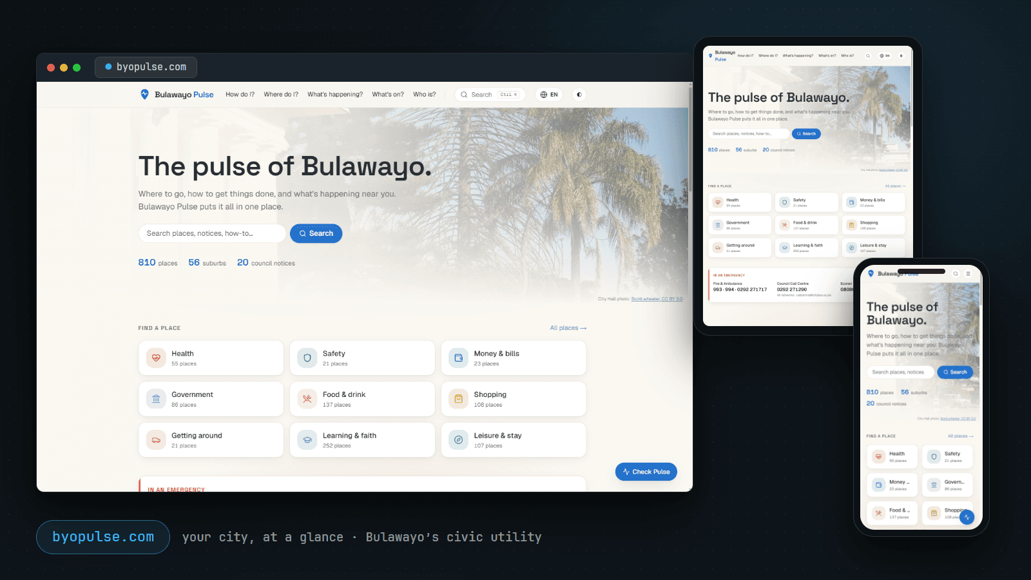Click the Government building icon in desktop view
1031x580 pixels.
point(156,399)
